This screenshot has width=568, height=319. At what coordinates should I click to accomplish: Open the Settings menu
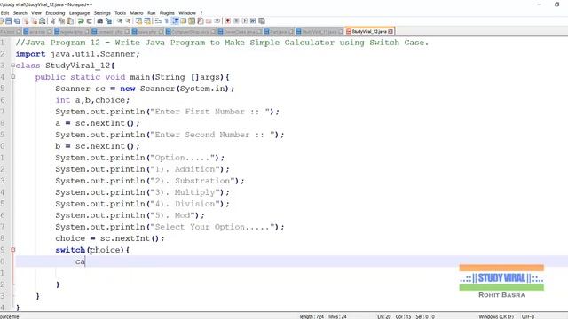(102, 13)
